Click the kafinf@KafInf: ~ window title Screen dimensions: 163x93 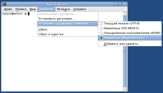click(60, 4)
